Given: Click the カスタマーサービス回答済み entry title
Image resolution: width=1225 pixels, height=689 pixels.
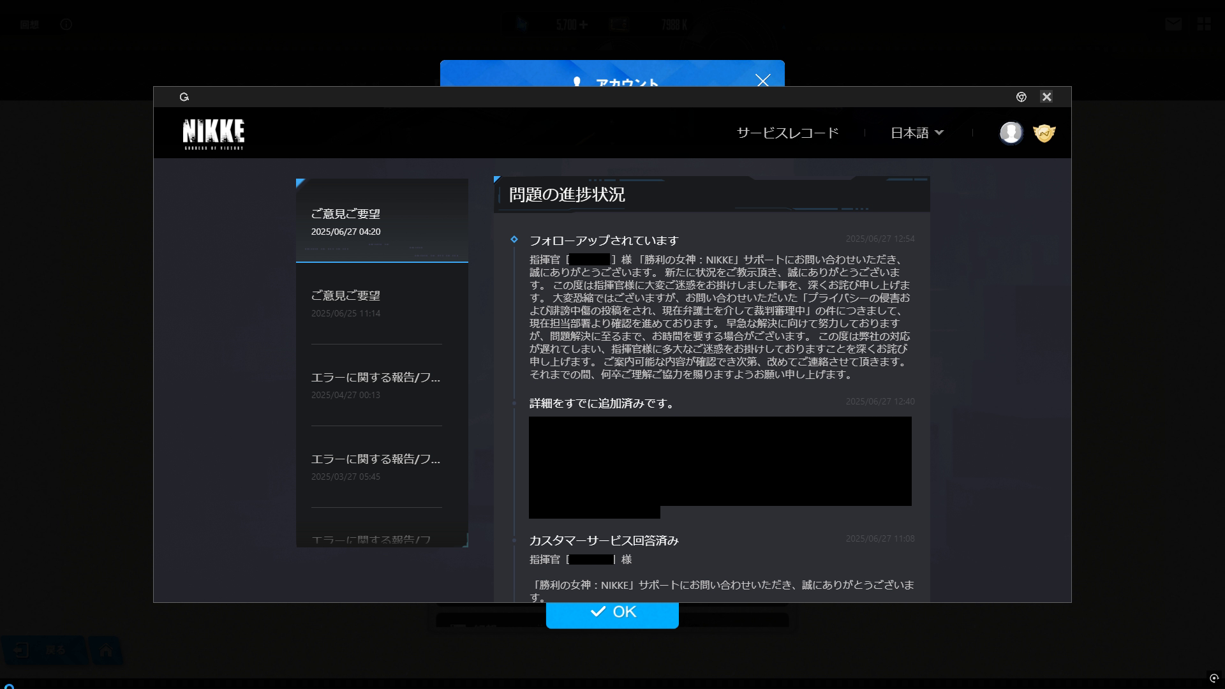Looking at the screenshot, I should click(x=604, y=540).
